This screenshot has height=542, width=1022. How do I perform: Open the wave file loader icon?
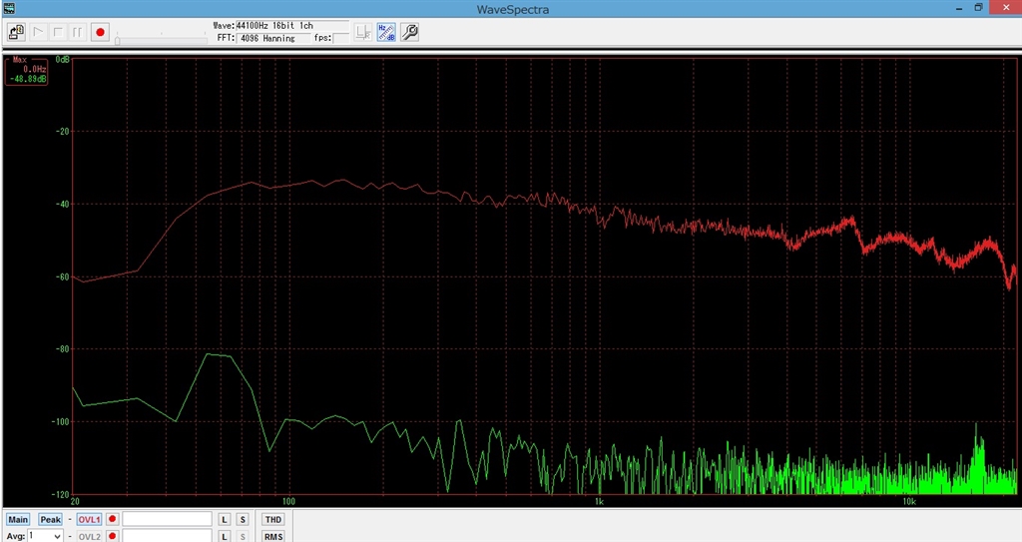[x=16, y=32]
